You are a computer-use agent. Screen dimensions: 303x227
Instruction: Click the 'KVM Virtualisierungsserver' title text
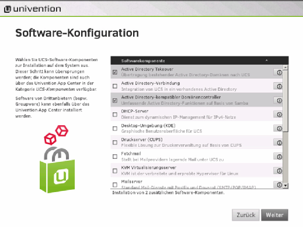tap(149, 168)
